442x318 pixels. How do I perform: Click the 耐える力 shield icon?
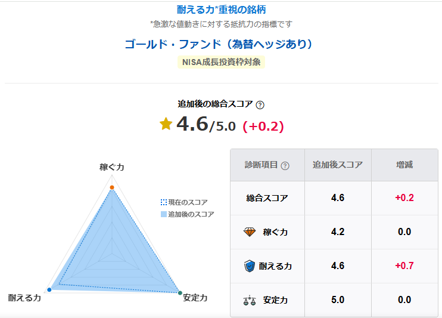click(250, 266)
